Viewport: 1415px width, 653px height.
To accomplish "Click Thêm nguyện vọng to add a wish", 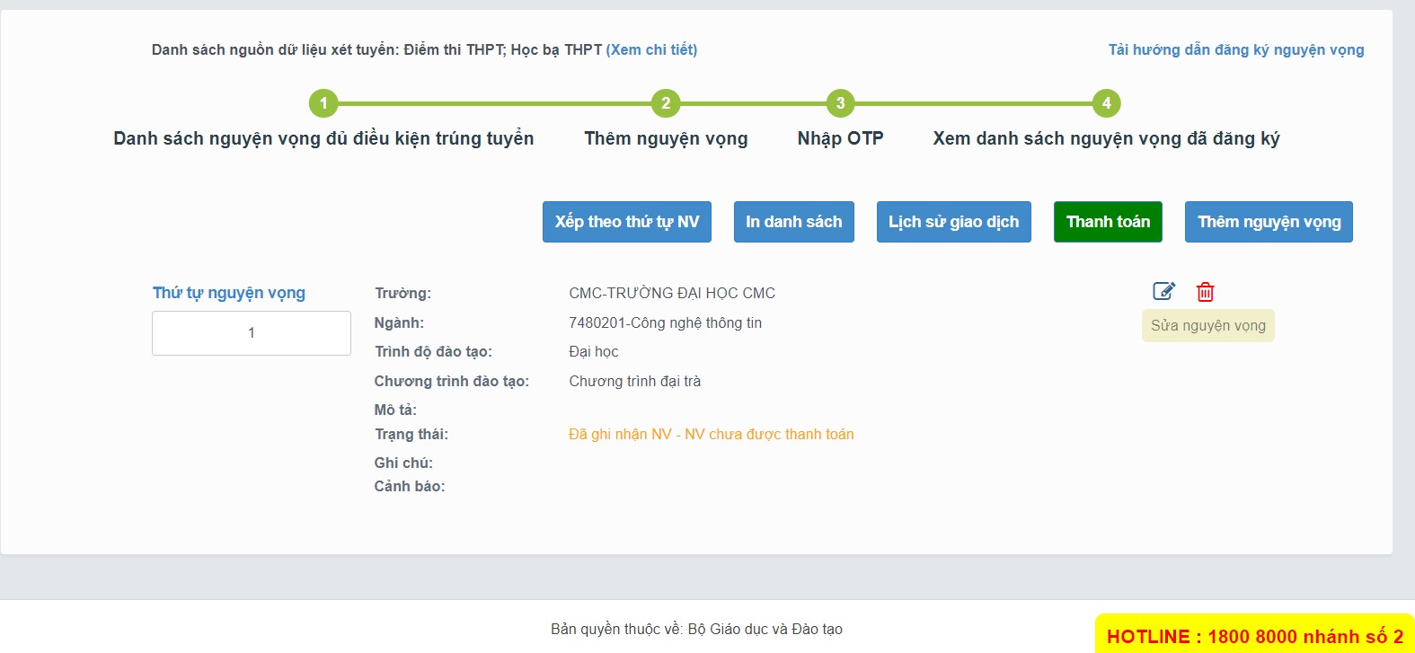I will (1269, 222).
